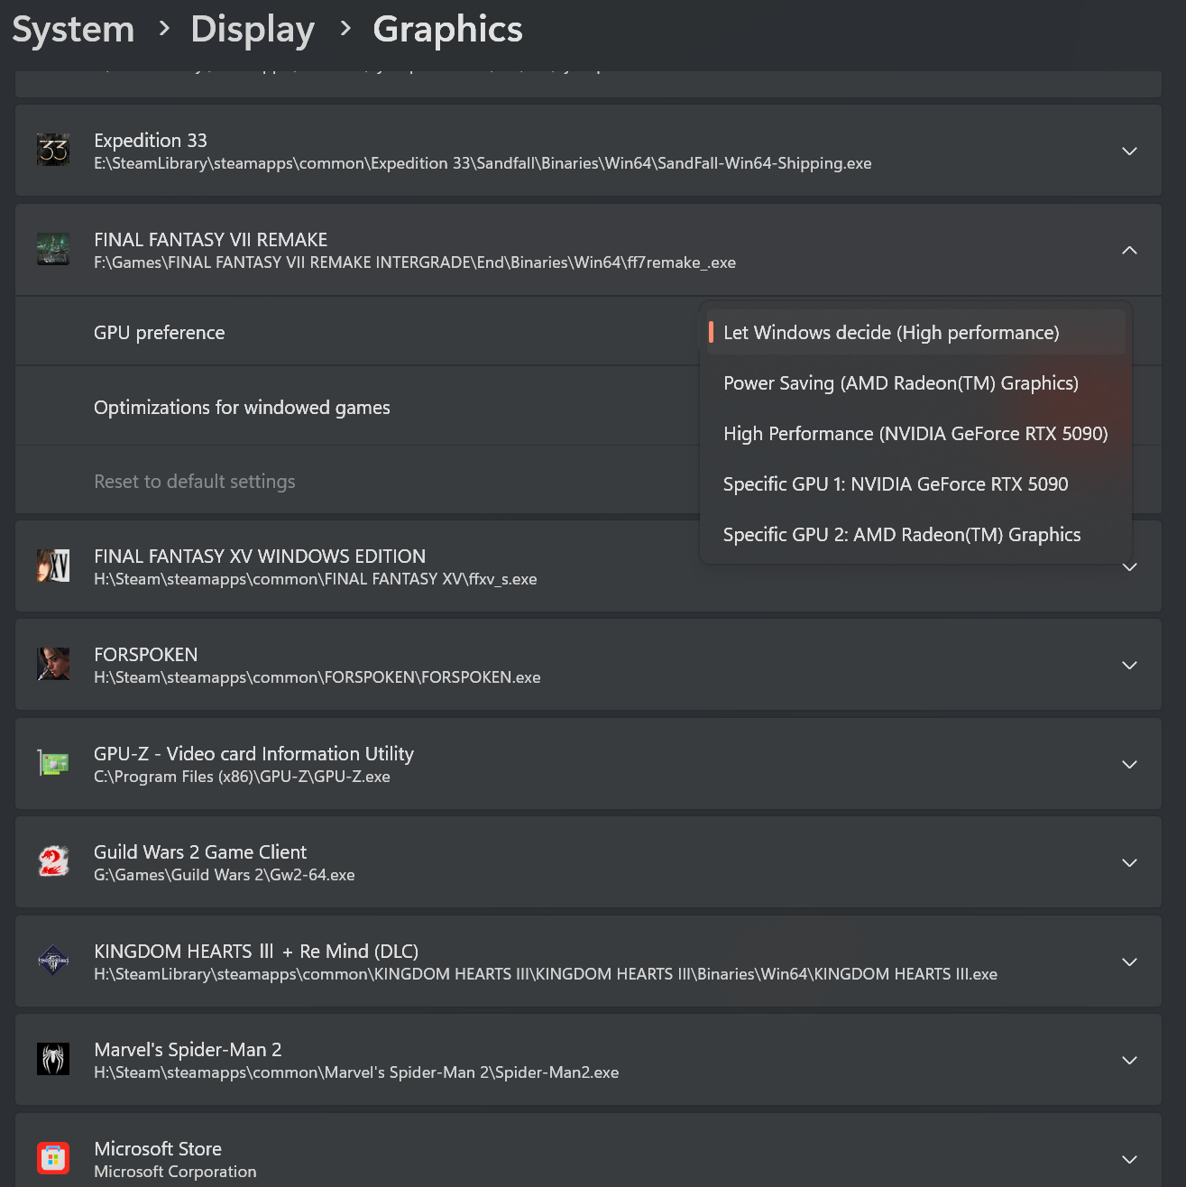Viewport: 1186px width, 1187px height.
Task: Go back to System in breadcrumb
Action: tap(73, 29)
